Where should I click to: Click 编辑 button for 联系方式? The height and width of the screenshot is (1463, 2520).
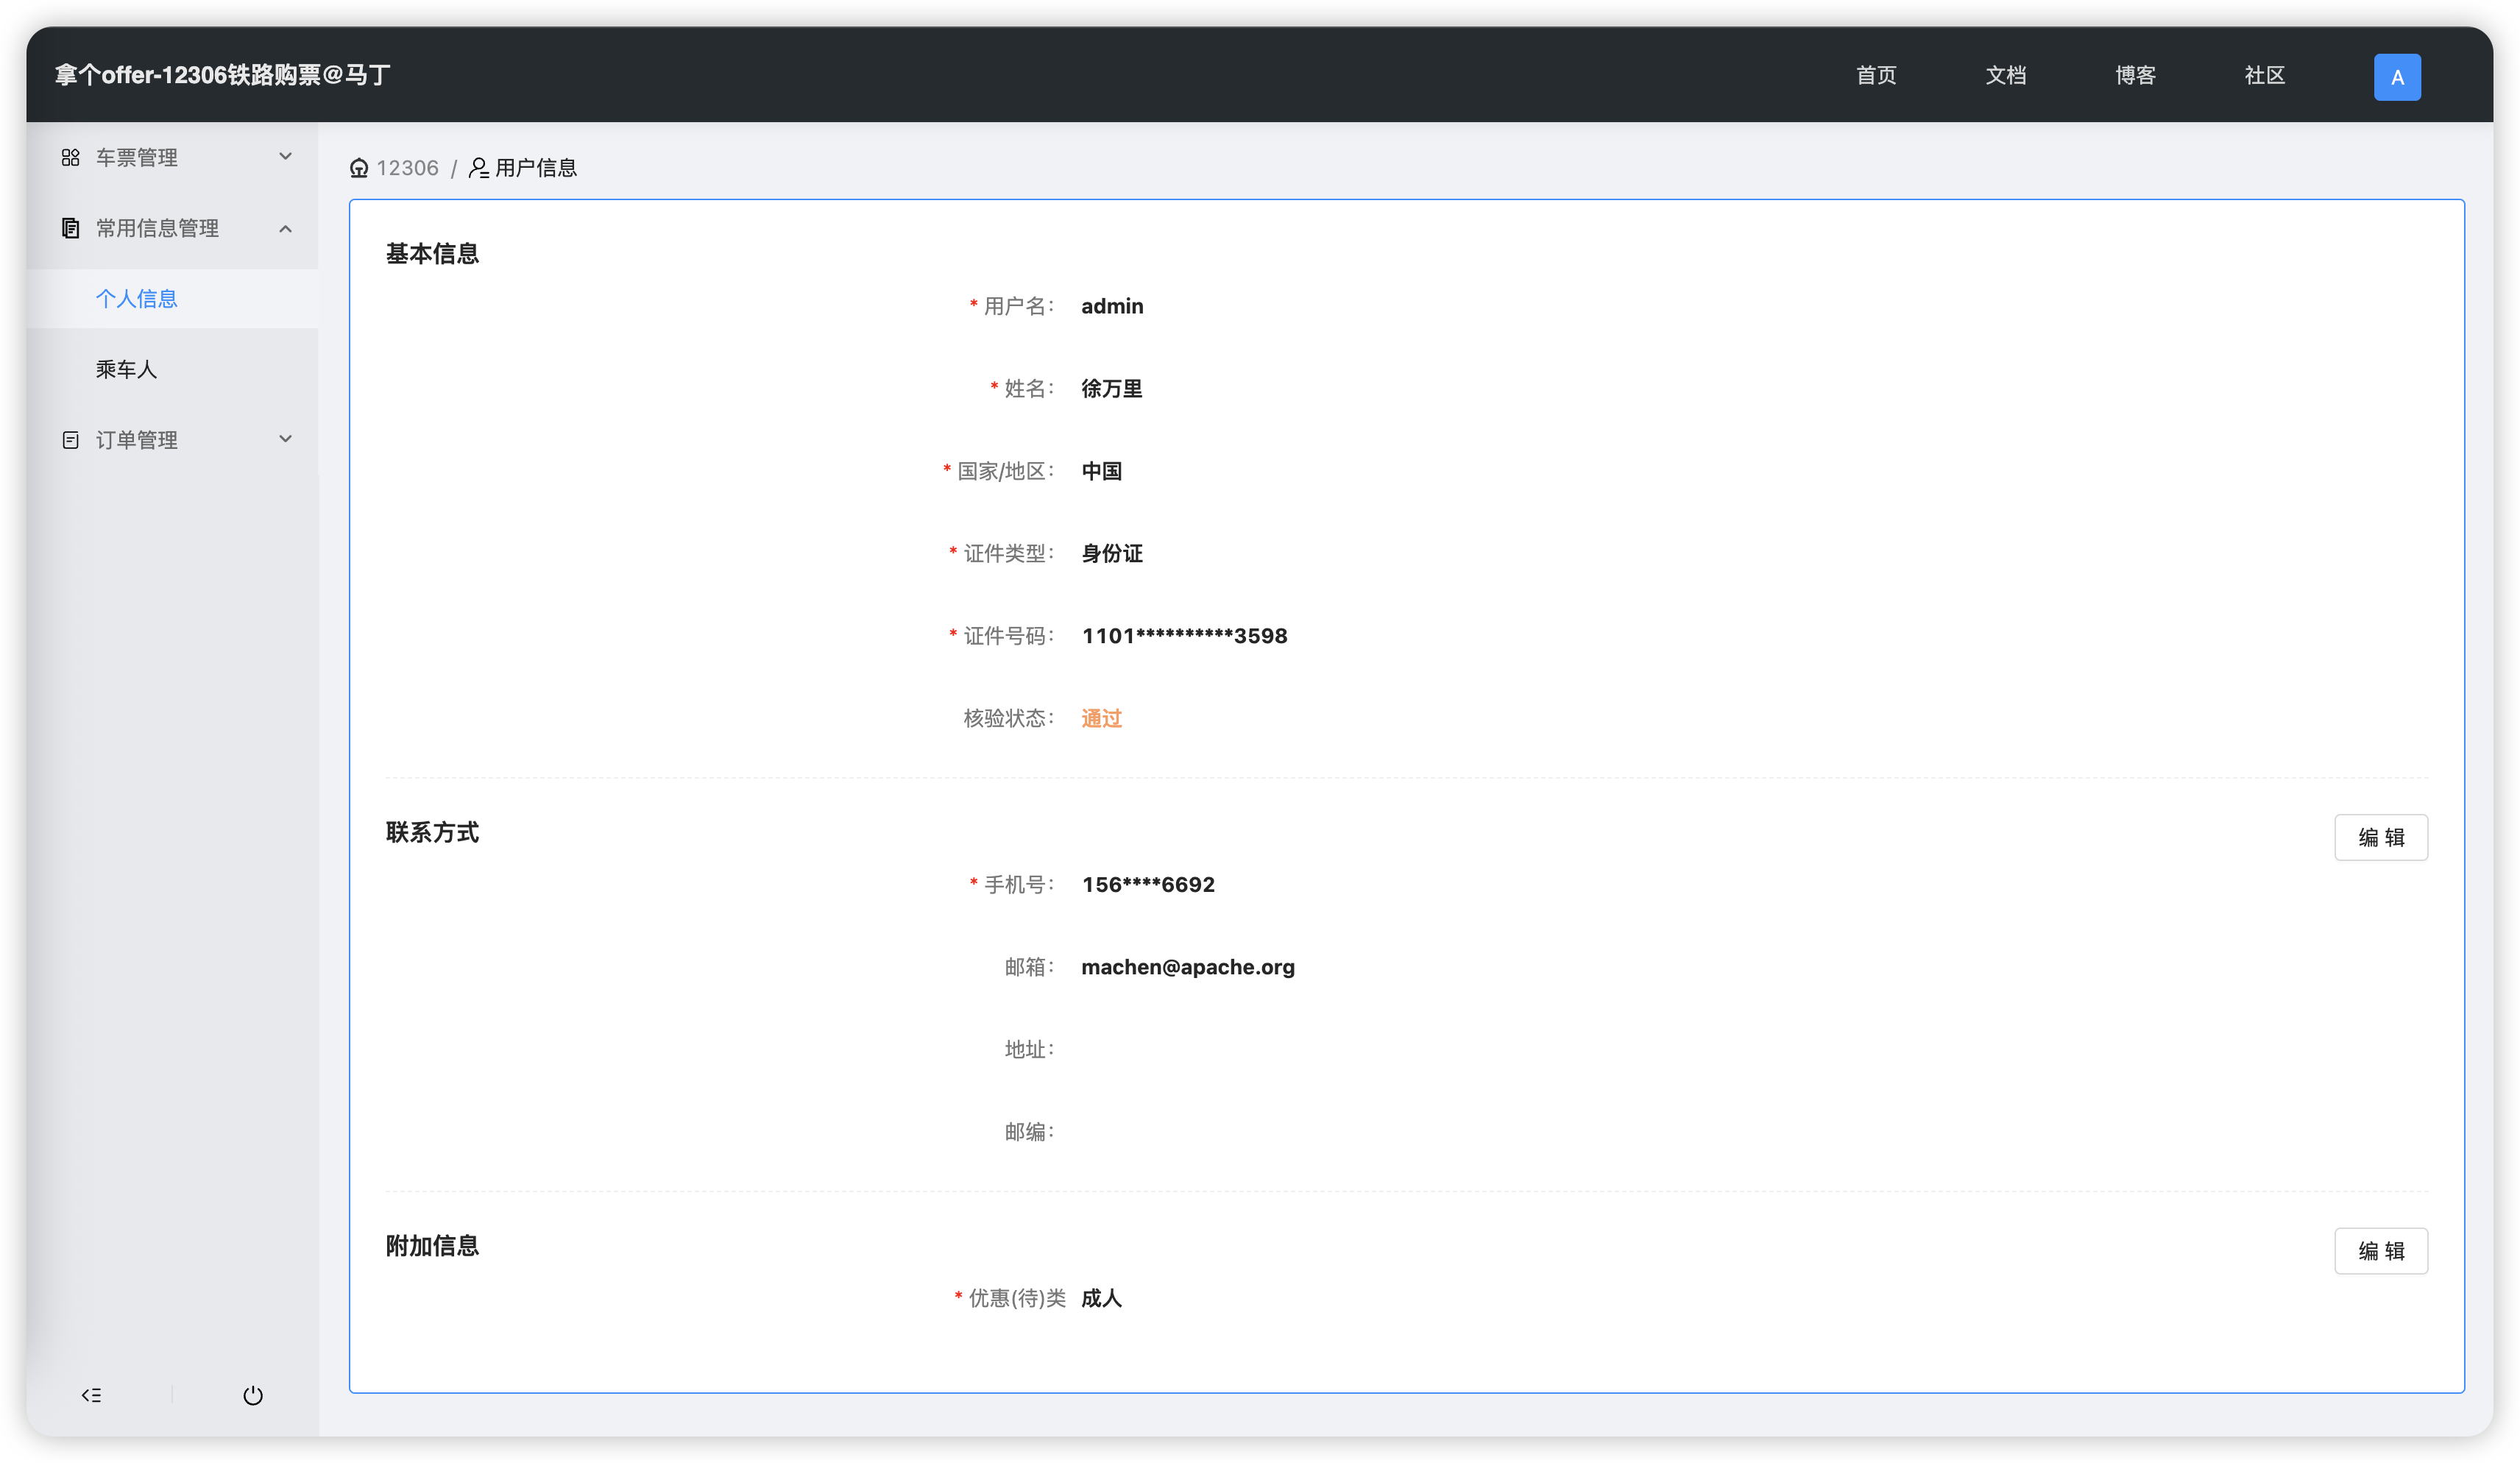click(x=2381, y=838)
